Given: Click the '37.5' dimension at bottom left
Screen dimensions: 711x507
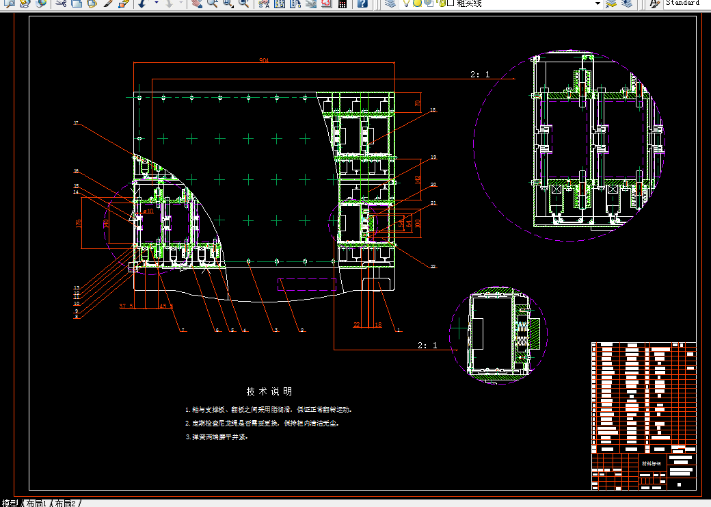Looking at the screenshot, I should [126, 306].
